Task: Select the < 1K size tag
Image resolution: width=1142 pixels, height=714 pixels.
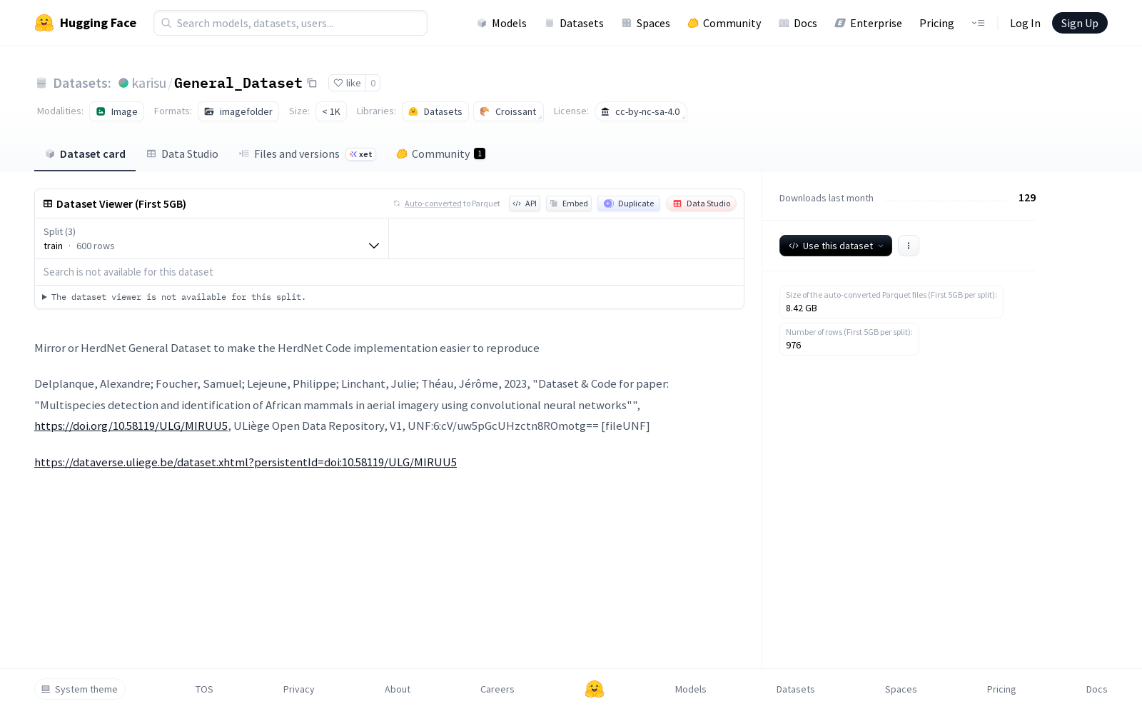Action: pyautogui.click(x=331, y=111)
